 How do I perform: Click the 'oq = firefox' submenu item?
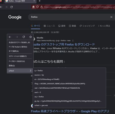(x=69, y=97)
